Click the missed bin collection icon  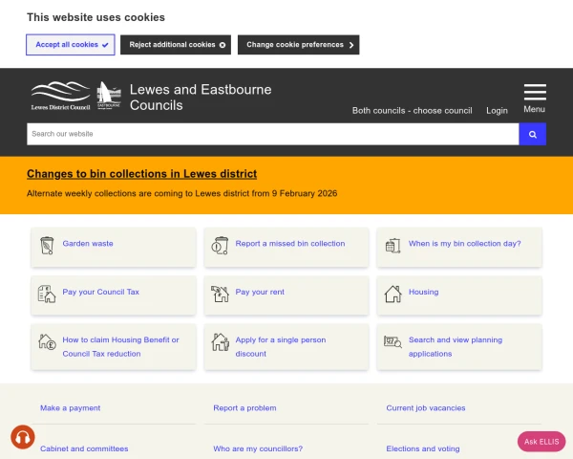(x=221, y=245)
